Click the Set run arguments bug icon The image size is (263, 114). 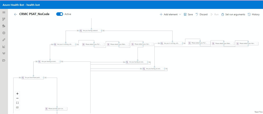click(222, 14)
